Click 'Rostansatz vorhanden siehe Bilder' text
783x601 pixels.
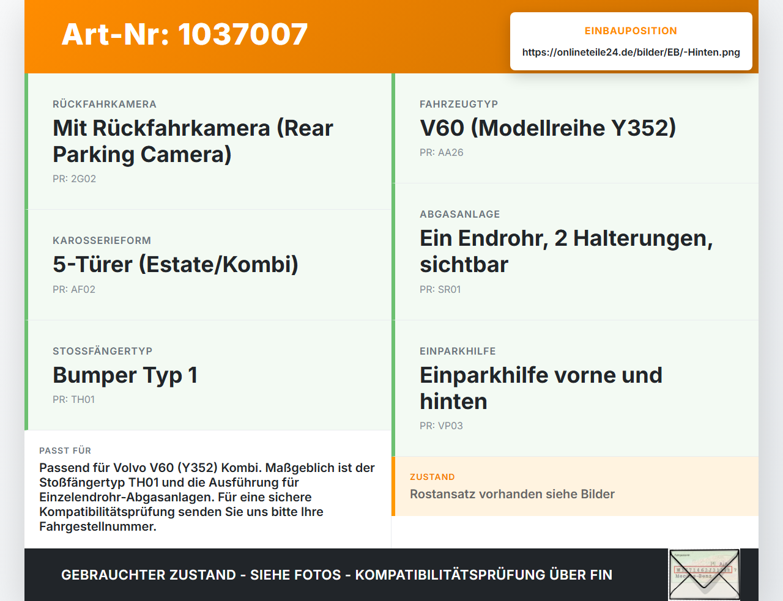[x=512, y=494]
